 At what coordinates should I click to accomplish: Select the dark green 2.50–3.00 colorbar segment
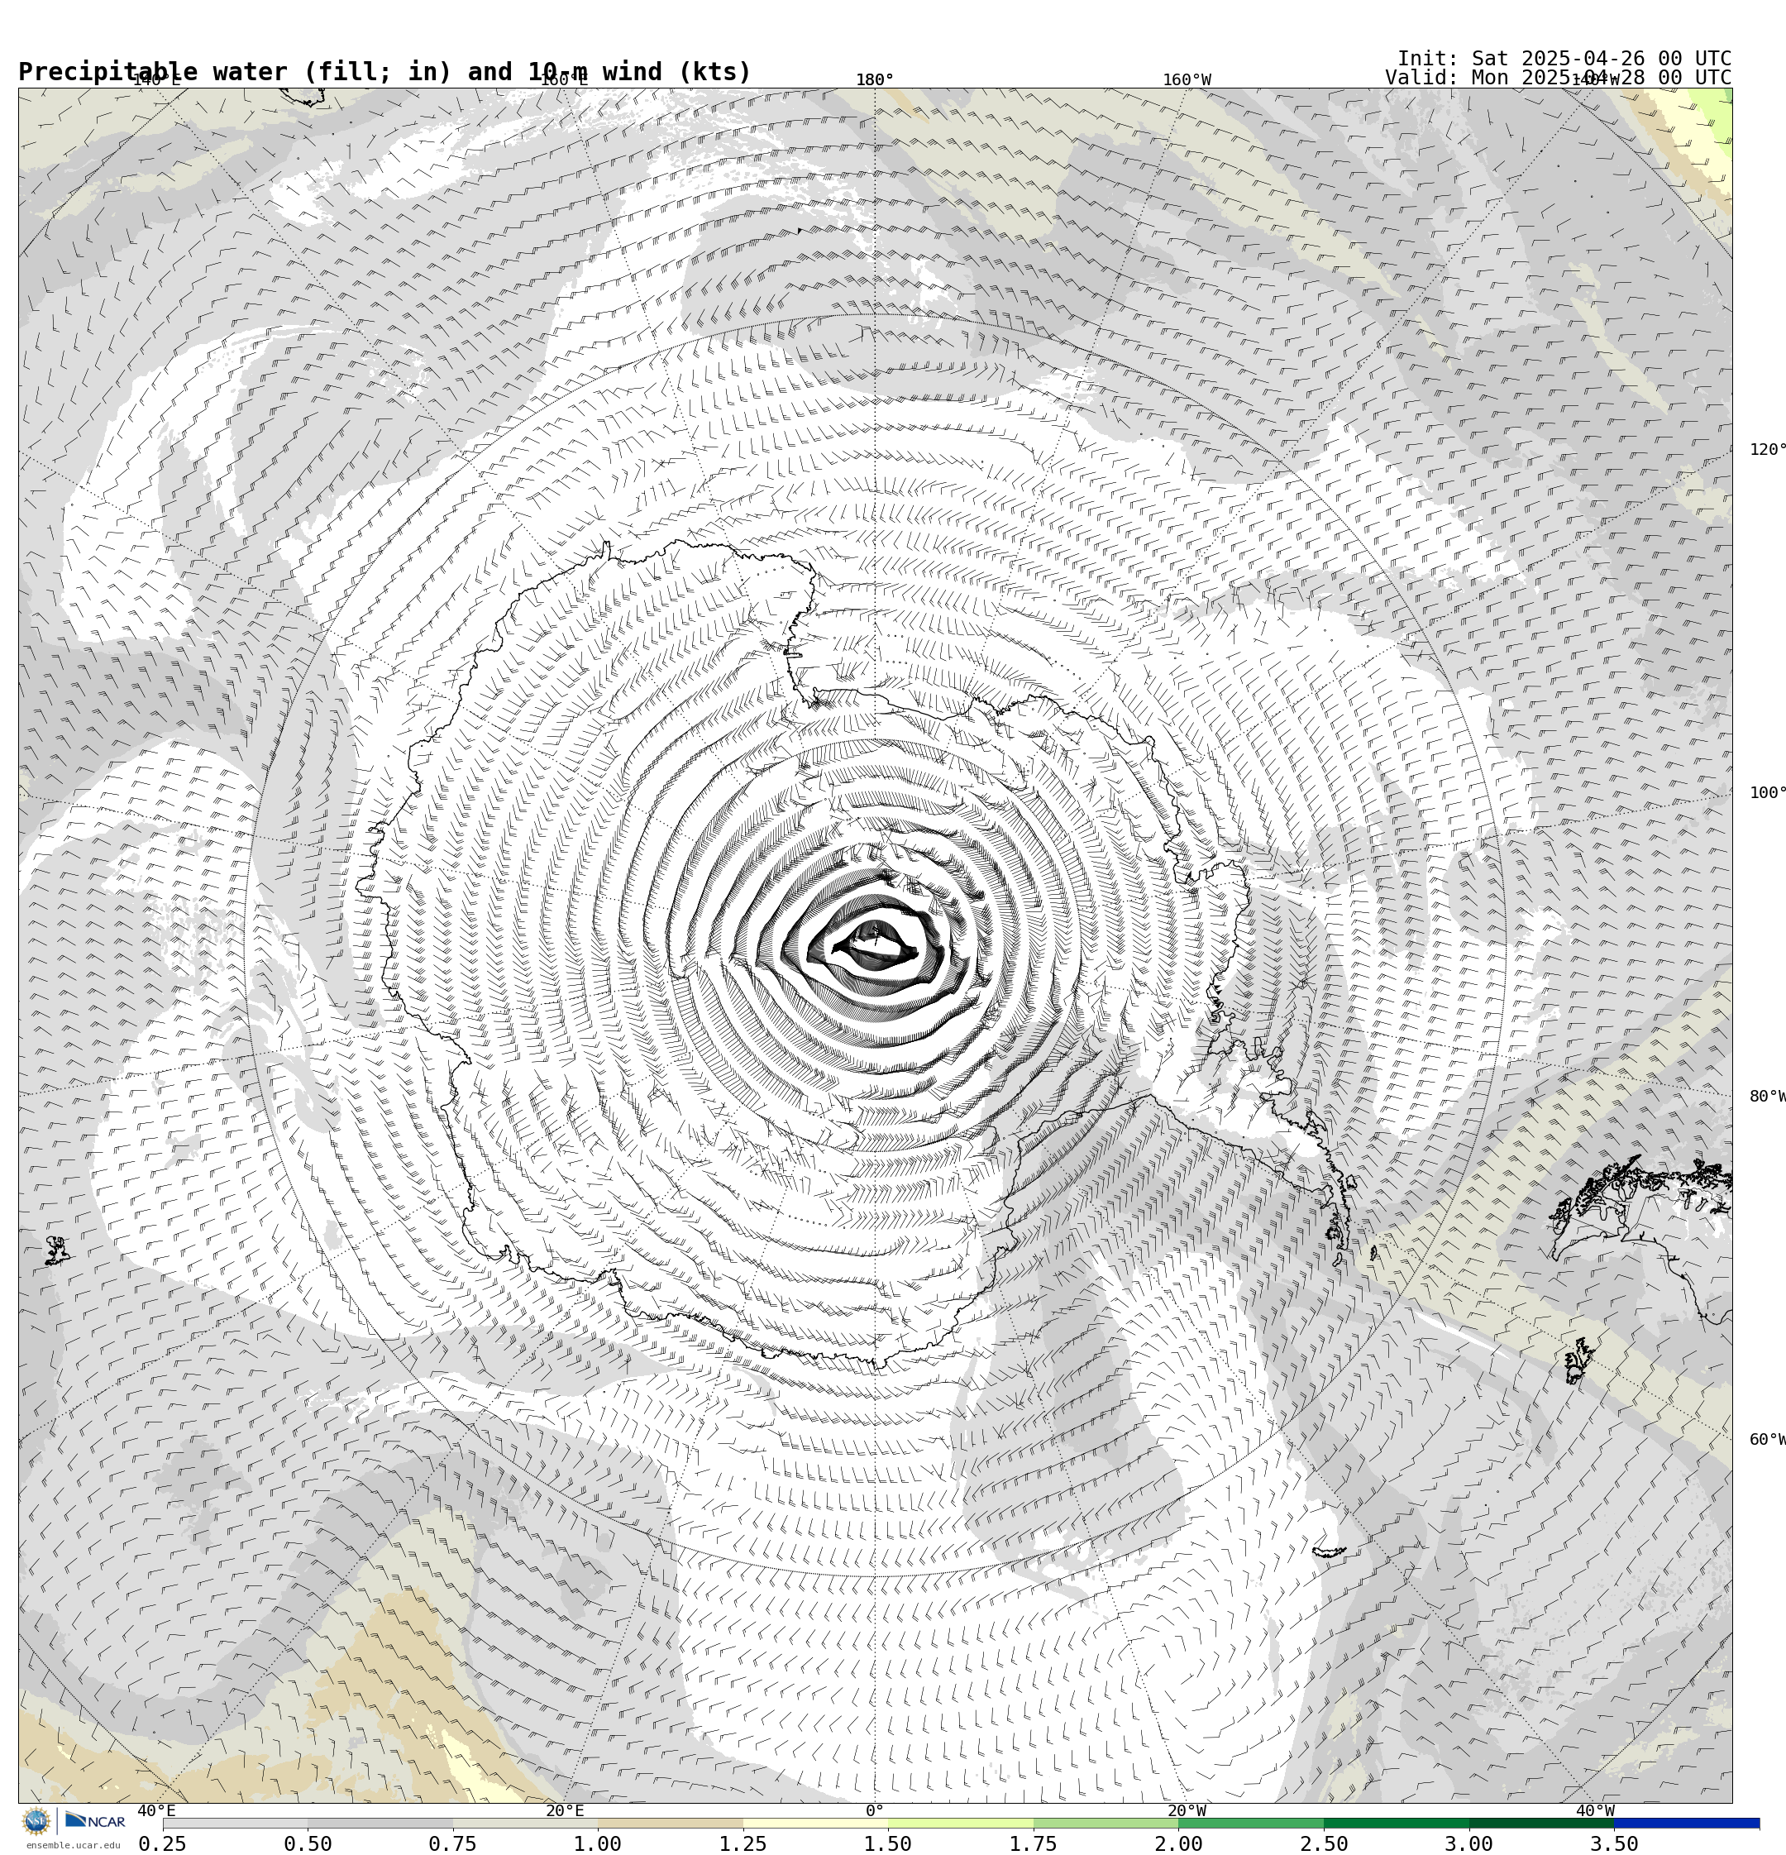tap(1396, 1823)
